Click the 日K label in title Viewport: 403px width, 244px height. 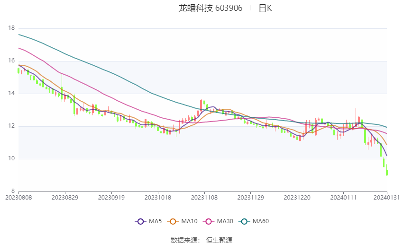(x=265, y=8)
